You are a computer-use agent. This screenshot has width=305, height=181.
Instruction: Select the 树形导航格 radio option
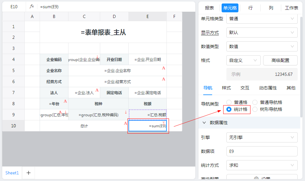255,109
